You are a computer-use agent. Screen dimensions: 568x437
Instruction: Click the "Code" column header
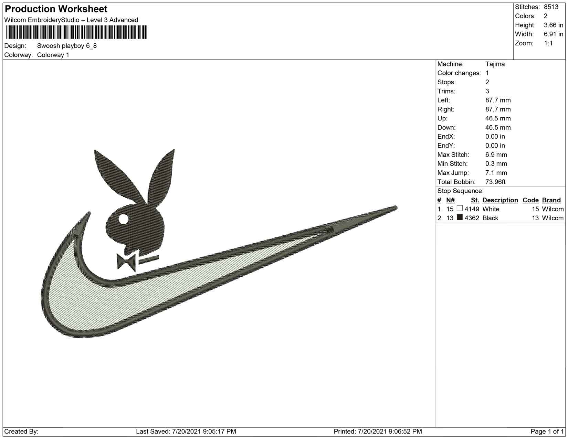tap(530, 200)
